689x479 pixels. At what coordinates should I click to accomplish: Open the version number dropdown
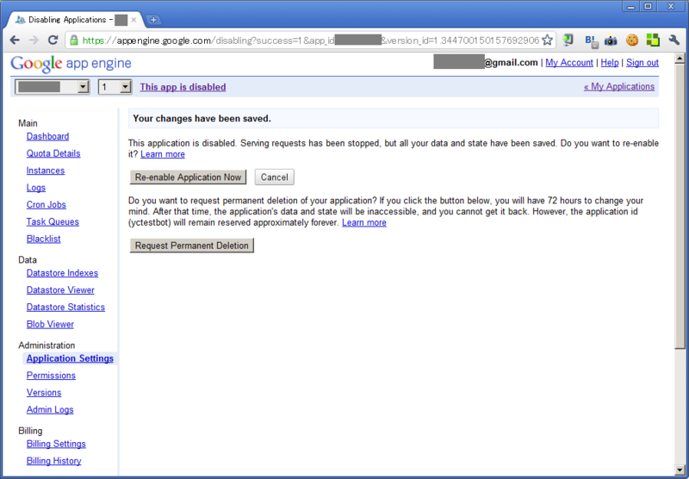click(x=115, y=87)
